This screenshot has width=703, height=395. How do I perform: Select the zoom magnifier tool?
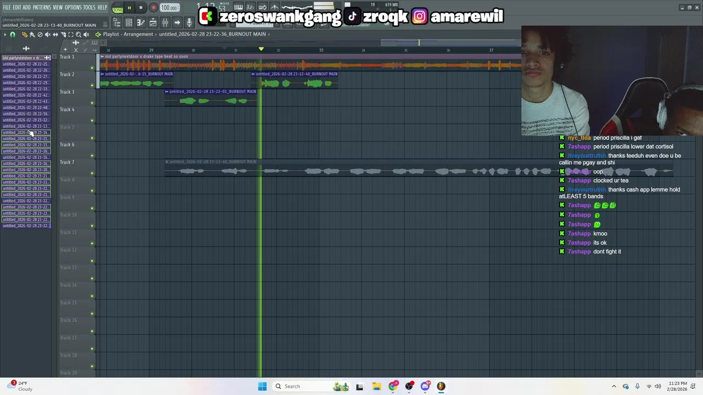pyautogui.click(x=79, y=34)
